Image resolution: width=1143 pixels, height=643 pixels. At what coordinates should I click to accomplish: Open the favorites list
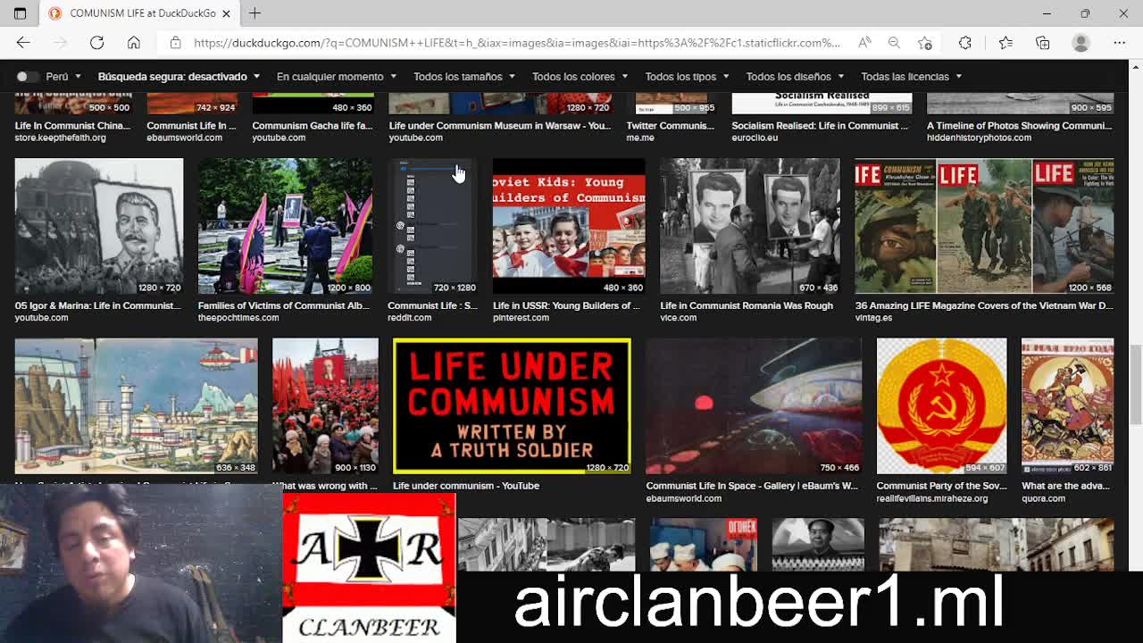1005,43
